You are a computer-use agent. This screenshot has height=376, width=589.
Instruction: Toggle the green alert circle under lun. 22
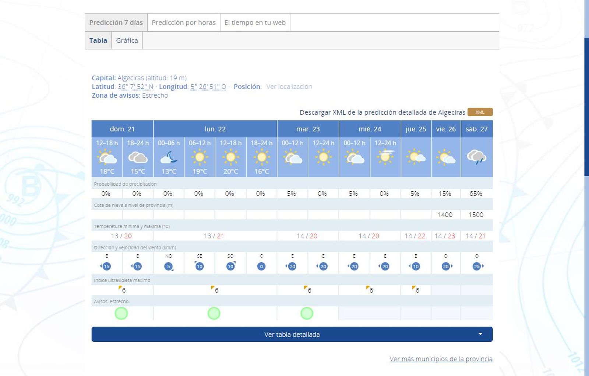(x=214, y=313)
